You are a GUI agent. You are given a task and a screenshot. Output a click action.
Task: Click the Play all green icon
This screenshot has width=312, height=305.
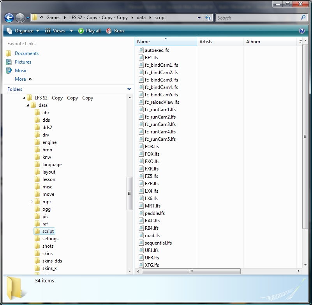tap(81, 31)
